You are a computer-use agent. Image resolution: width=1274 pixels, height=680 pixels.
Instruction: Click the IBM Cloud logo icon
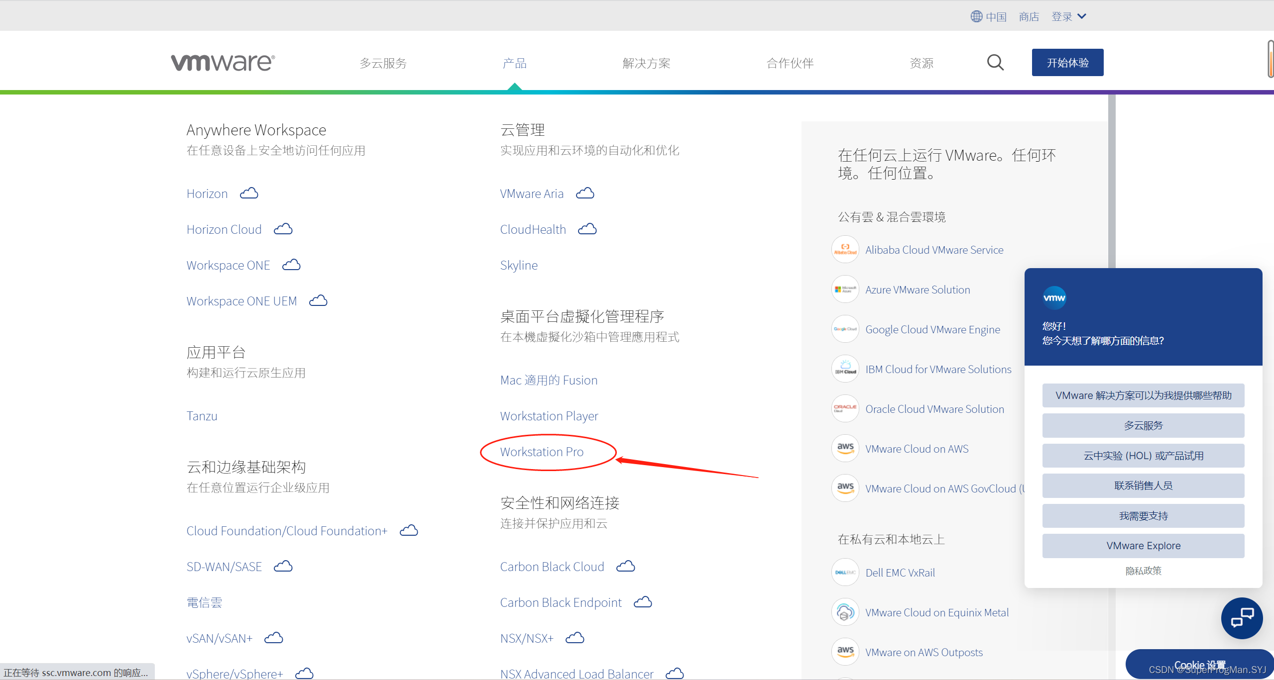(845, 369)
